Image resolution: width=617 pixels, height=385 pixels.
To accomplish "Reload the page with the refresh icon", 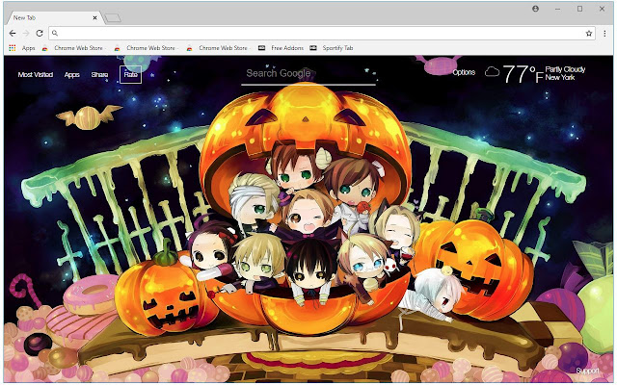I will pyautogui.click(x=40, y=34).
